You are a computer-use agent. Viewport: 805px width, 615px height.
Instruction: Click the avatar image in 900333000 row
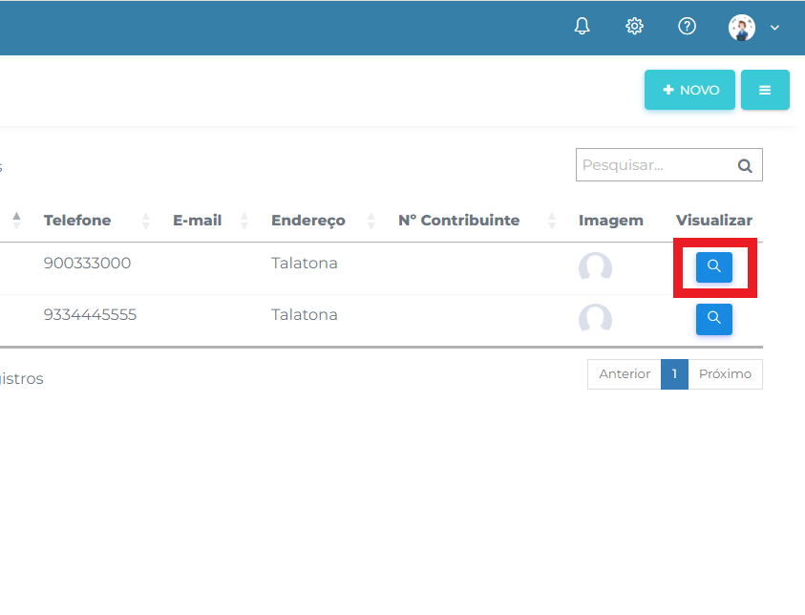pyautogui.click(x=595, y=267)
